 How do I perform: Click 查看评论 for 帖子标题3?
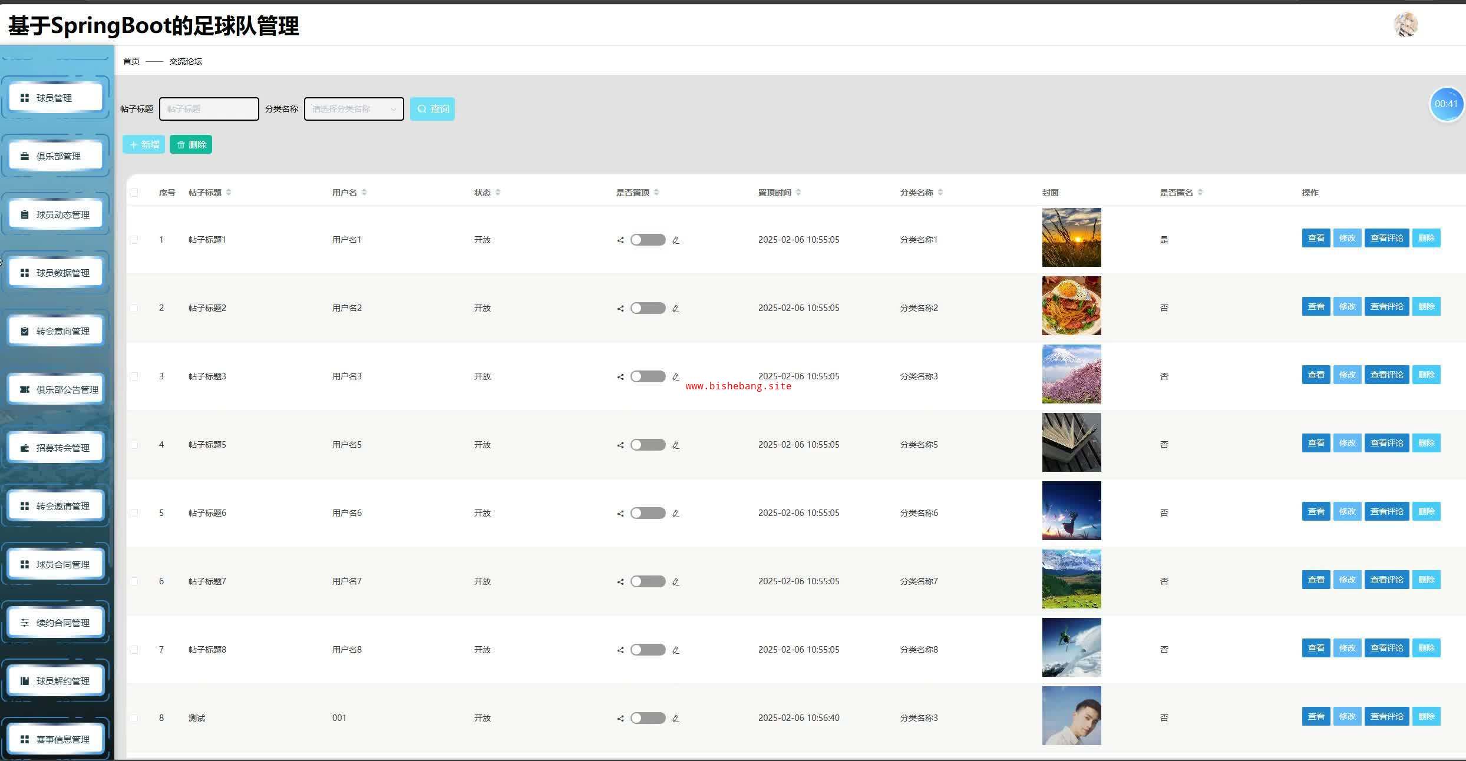point(1386,375)
